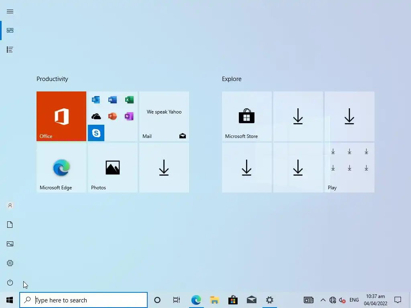Select the Pinned tiles view icon
Image resolution: width=411 pixels, height=308 pixels.
pos(10,30)
